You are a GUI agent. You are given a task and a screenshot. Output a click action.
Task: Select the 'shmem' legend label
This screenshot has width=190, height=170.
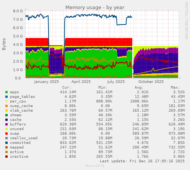(16, 115)
